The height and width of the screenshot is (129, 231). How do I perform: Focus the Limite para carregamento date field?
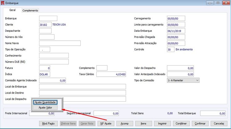click(176, 25)
